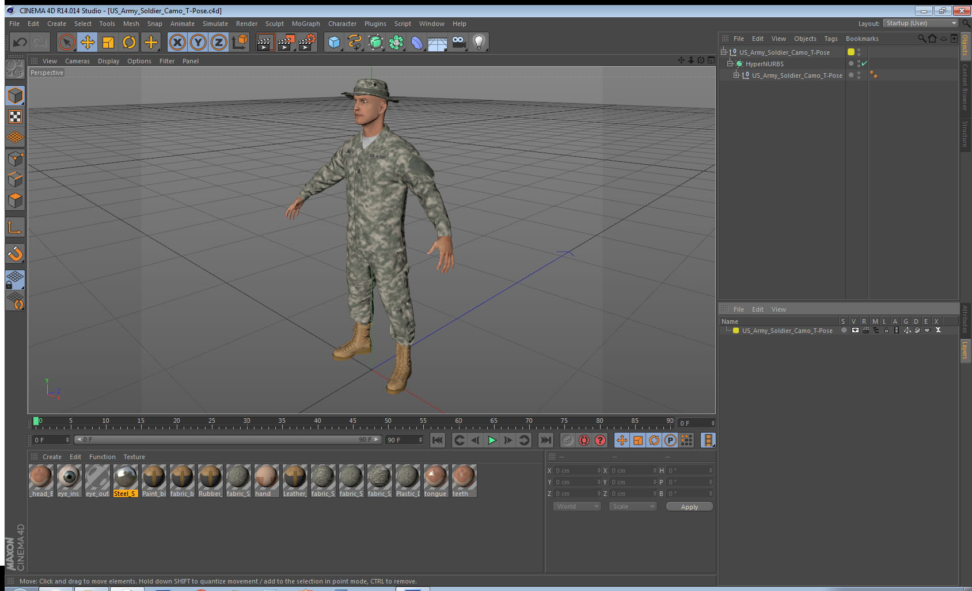Toggle HyperNURBS editor visibility dot
The height and width of the screenshot is (591, 972).
859,62
